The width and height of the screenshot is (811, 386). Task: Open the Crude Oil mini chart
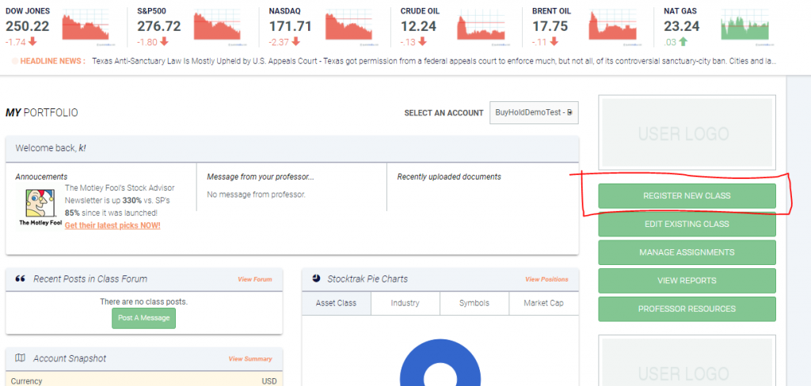click(x=481, y=27)
